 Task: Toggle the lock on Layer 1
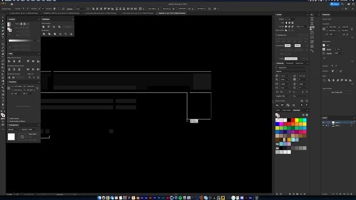pos(327,126)
